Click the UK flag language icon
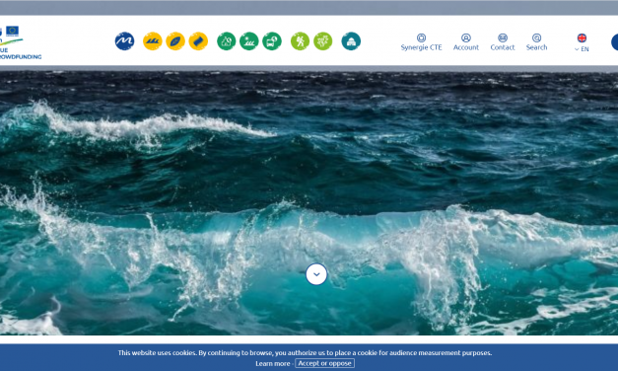The image size is (618, 371). pos(582,37)
